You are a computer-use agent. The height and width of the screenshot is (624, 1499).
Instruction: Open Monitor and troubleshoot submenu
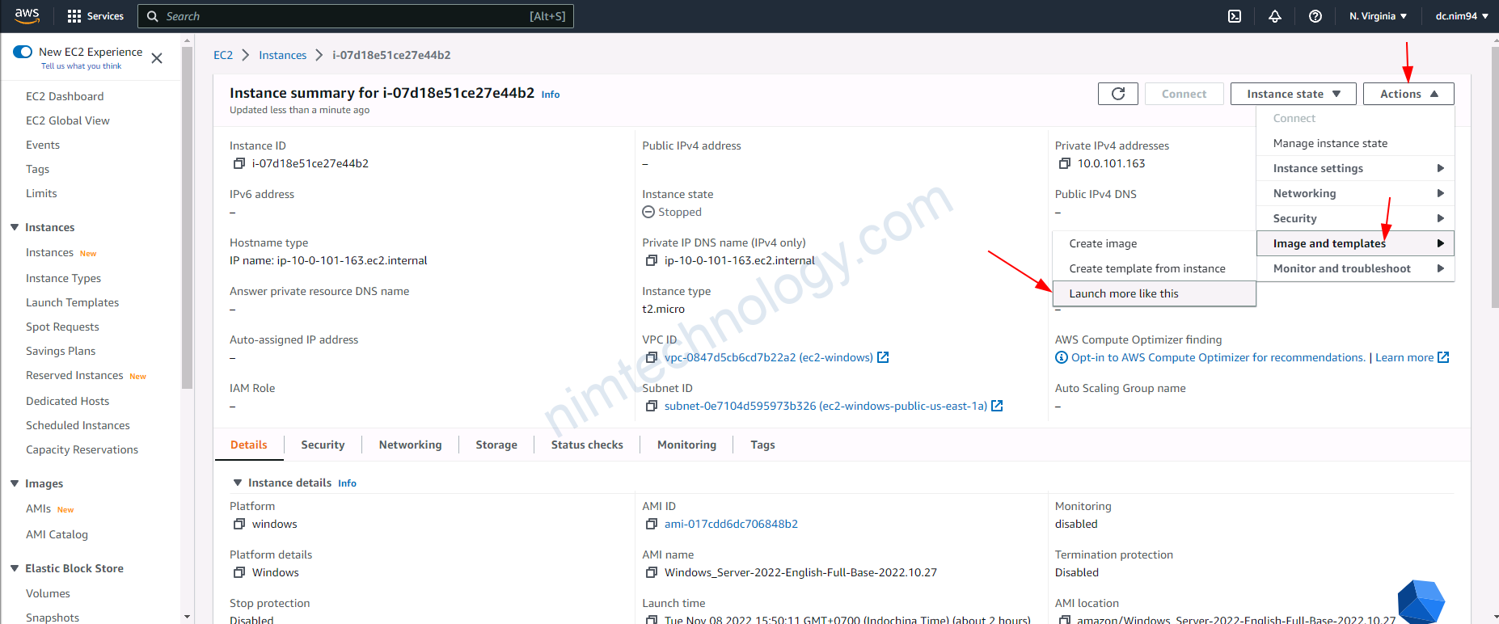[x=1356, y=268]
